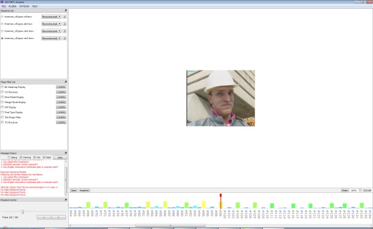Open the OPTIONS menu

[x=24, y=6]
